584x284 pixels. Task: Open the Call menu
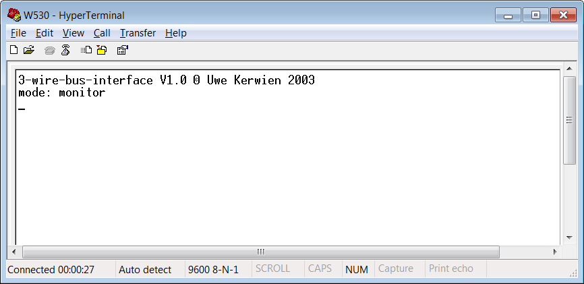pyautogui.click(x=102, y=33)
